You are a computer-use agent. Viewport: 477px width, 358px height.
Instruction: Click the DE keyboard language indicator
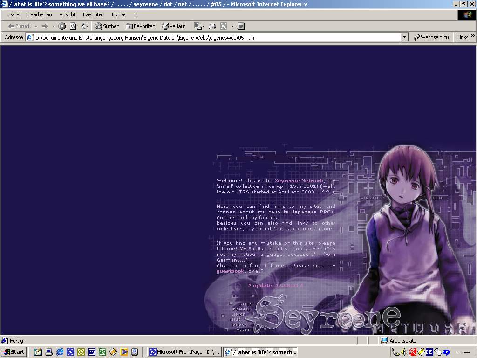pos(429,352)
